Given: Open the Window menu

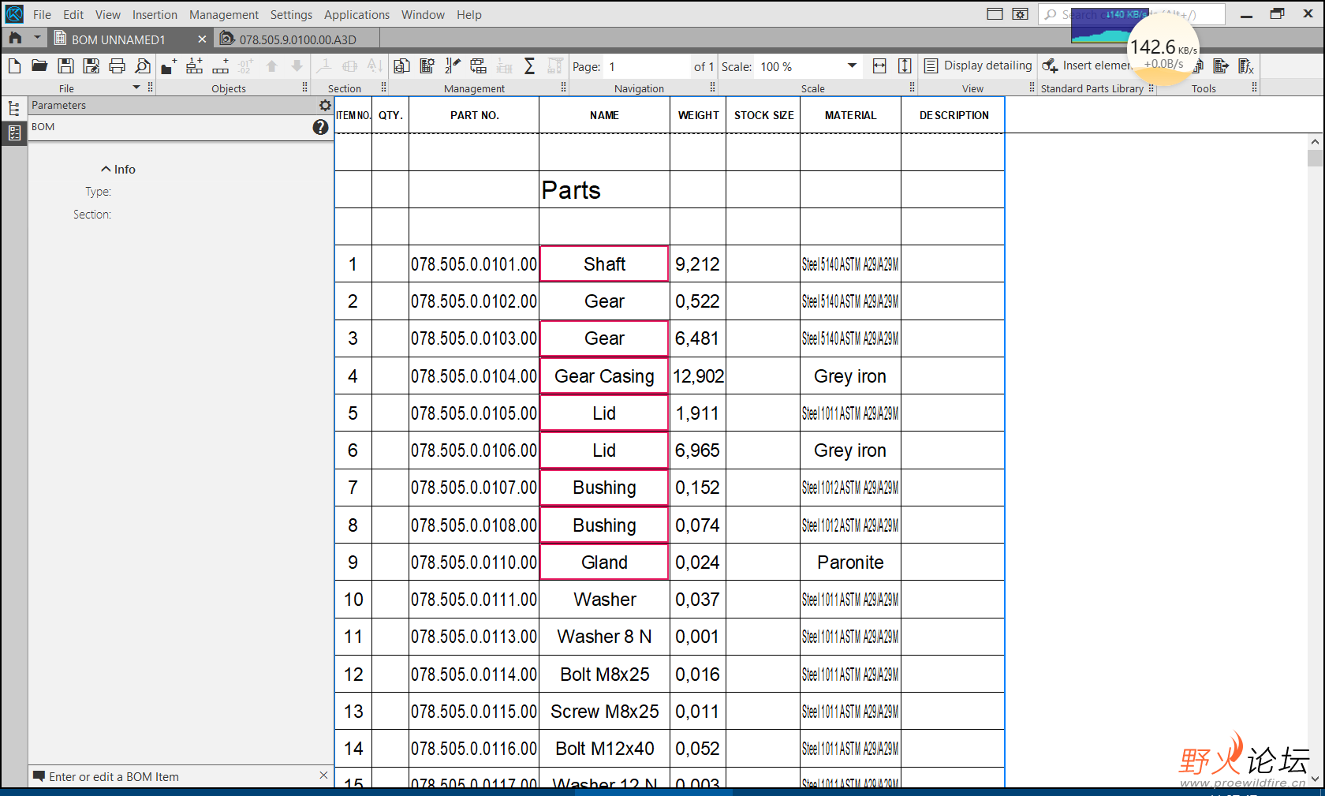Looking at the screenshot, I should tap(423, 15).
